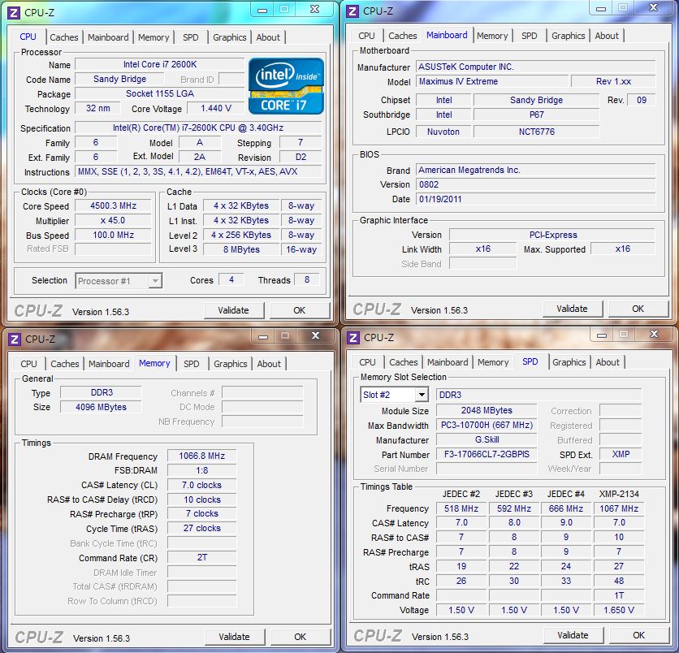Click the '01/19/2011' BIOS date field
The width and height of the screenshot is (679, 653).
point(536,199)
